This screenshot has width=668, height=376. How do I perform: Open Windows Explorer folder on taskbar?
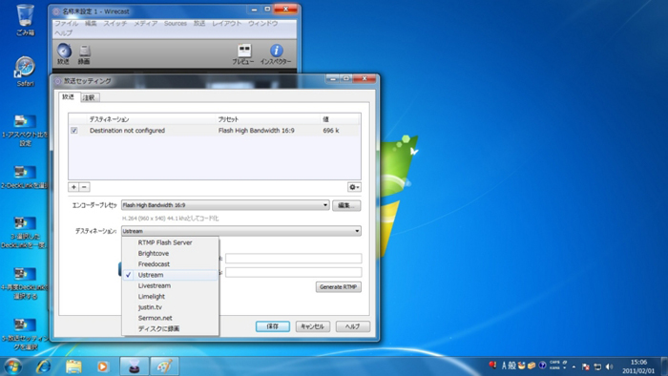point(73,366)
